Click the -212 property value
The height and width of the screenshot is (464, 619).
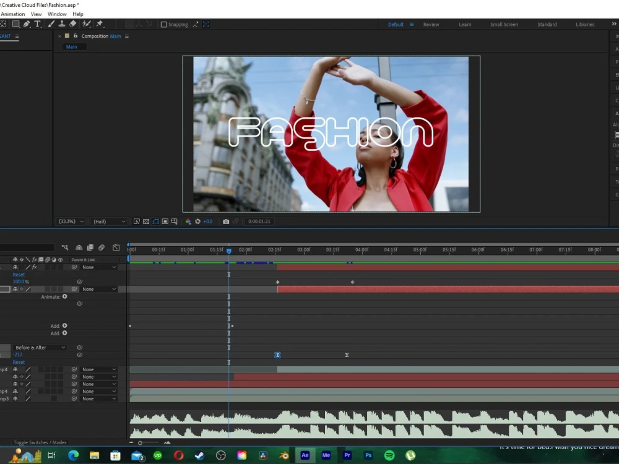[17, 354]
